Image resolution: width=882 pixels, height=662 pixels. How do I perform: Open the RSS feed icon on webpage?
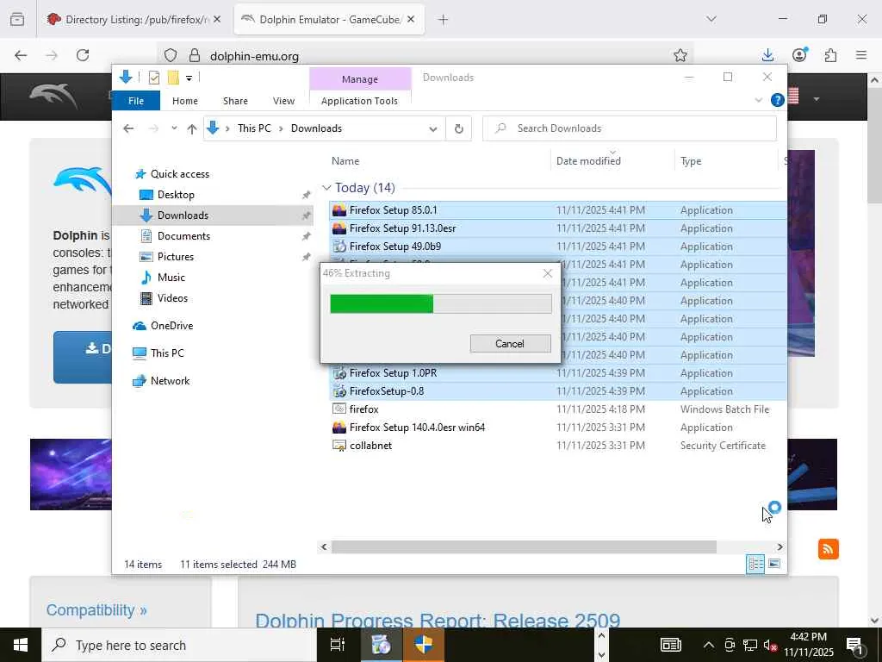829,549
